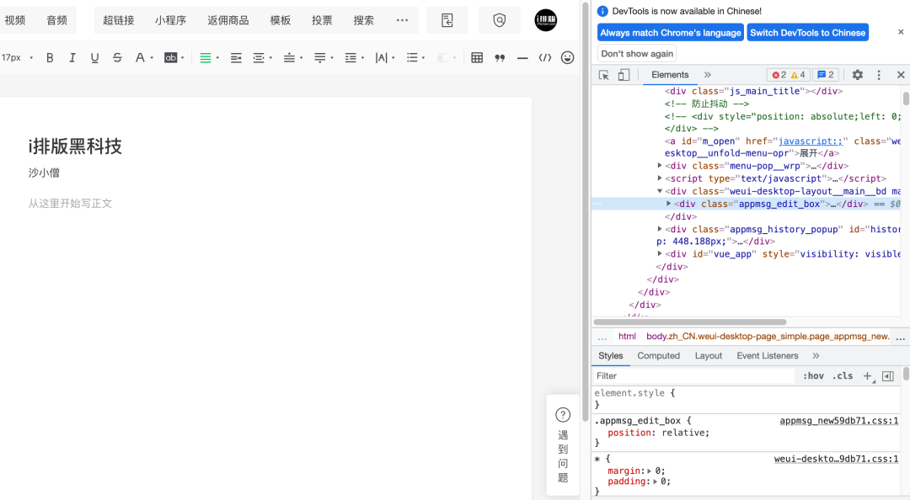Image resolution: width=910 pixels, height=500 pixels.
Task: Expand the menu-pop__wrp div node
Action: pyautogui.click(x=659, y=166)
